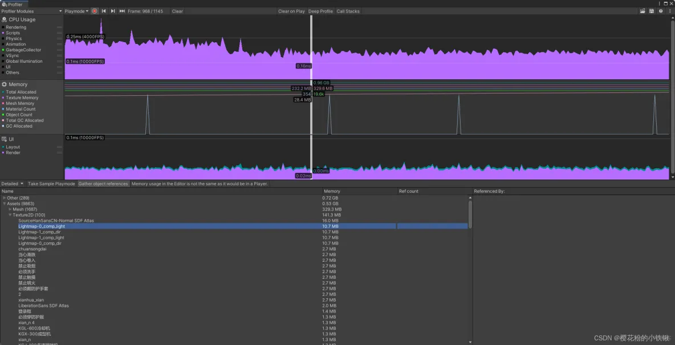675x345 pixels.
Task: Collapse the Texture2D (100) tree node
Action: click(10, 215)
